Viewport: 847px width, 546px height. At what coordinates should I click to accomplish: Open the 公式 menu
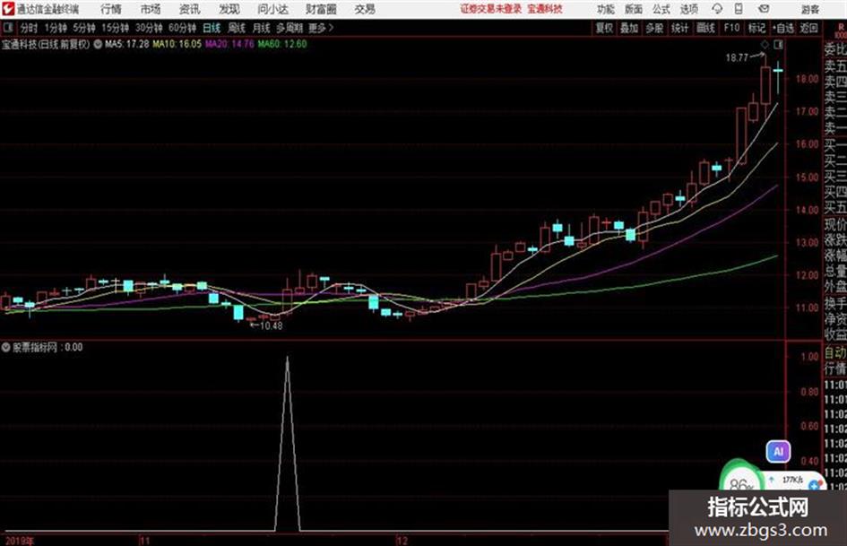661,9
